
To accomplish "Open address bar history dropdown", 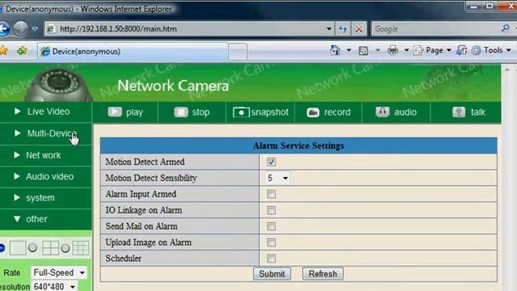I will click(329, 29).
